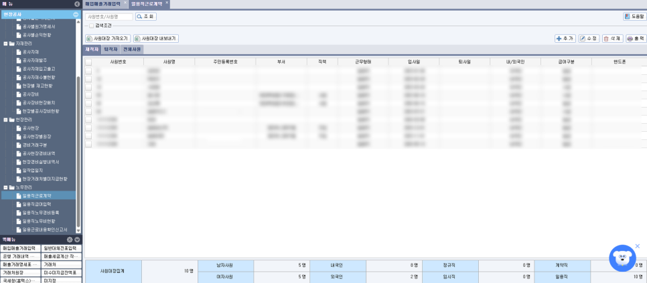Open 공사별원가명세서 in menu tree
The height and width of the screenshot is (283, 647).
click(39, 26)
